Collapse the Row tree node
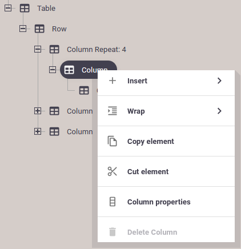Image resolution: width=241 pixels, height=249 pixels. pos(23,29)
